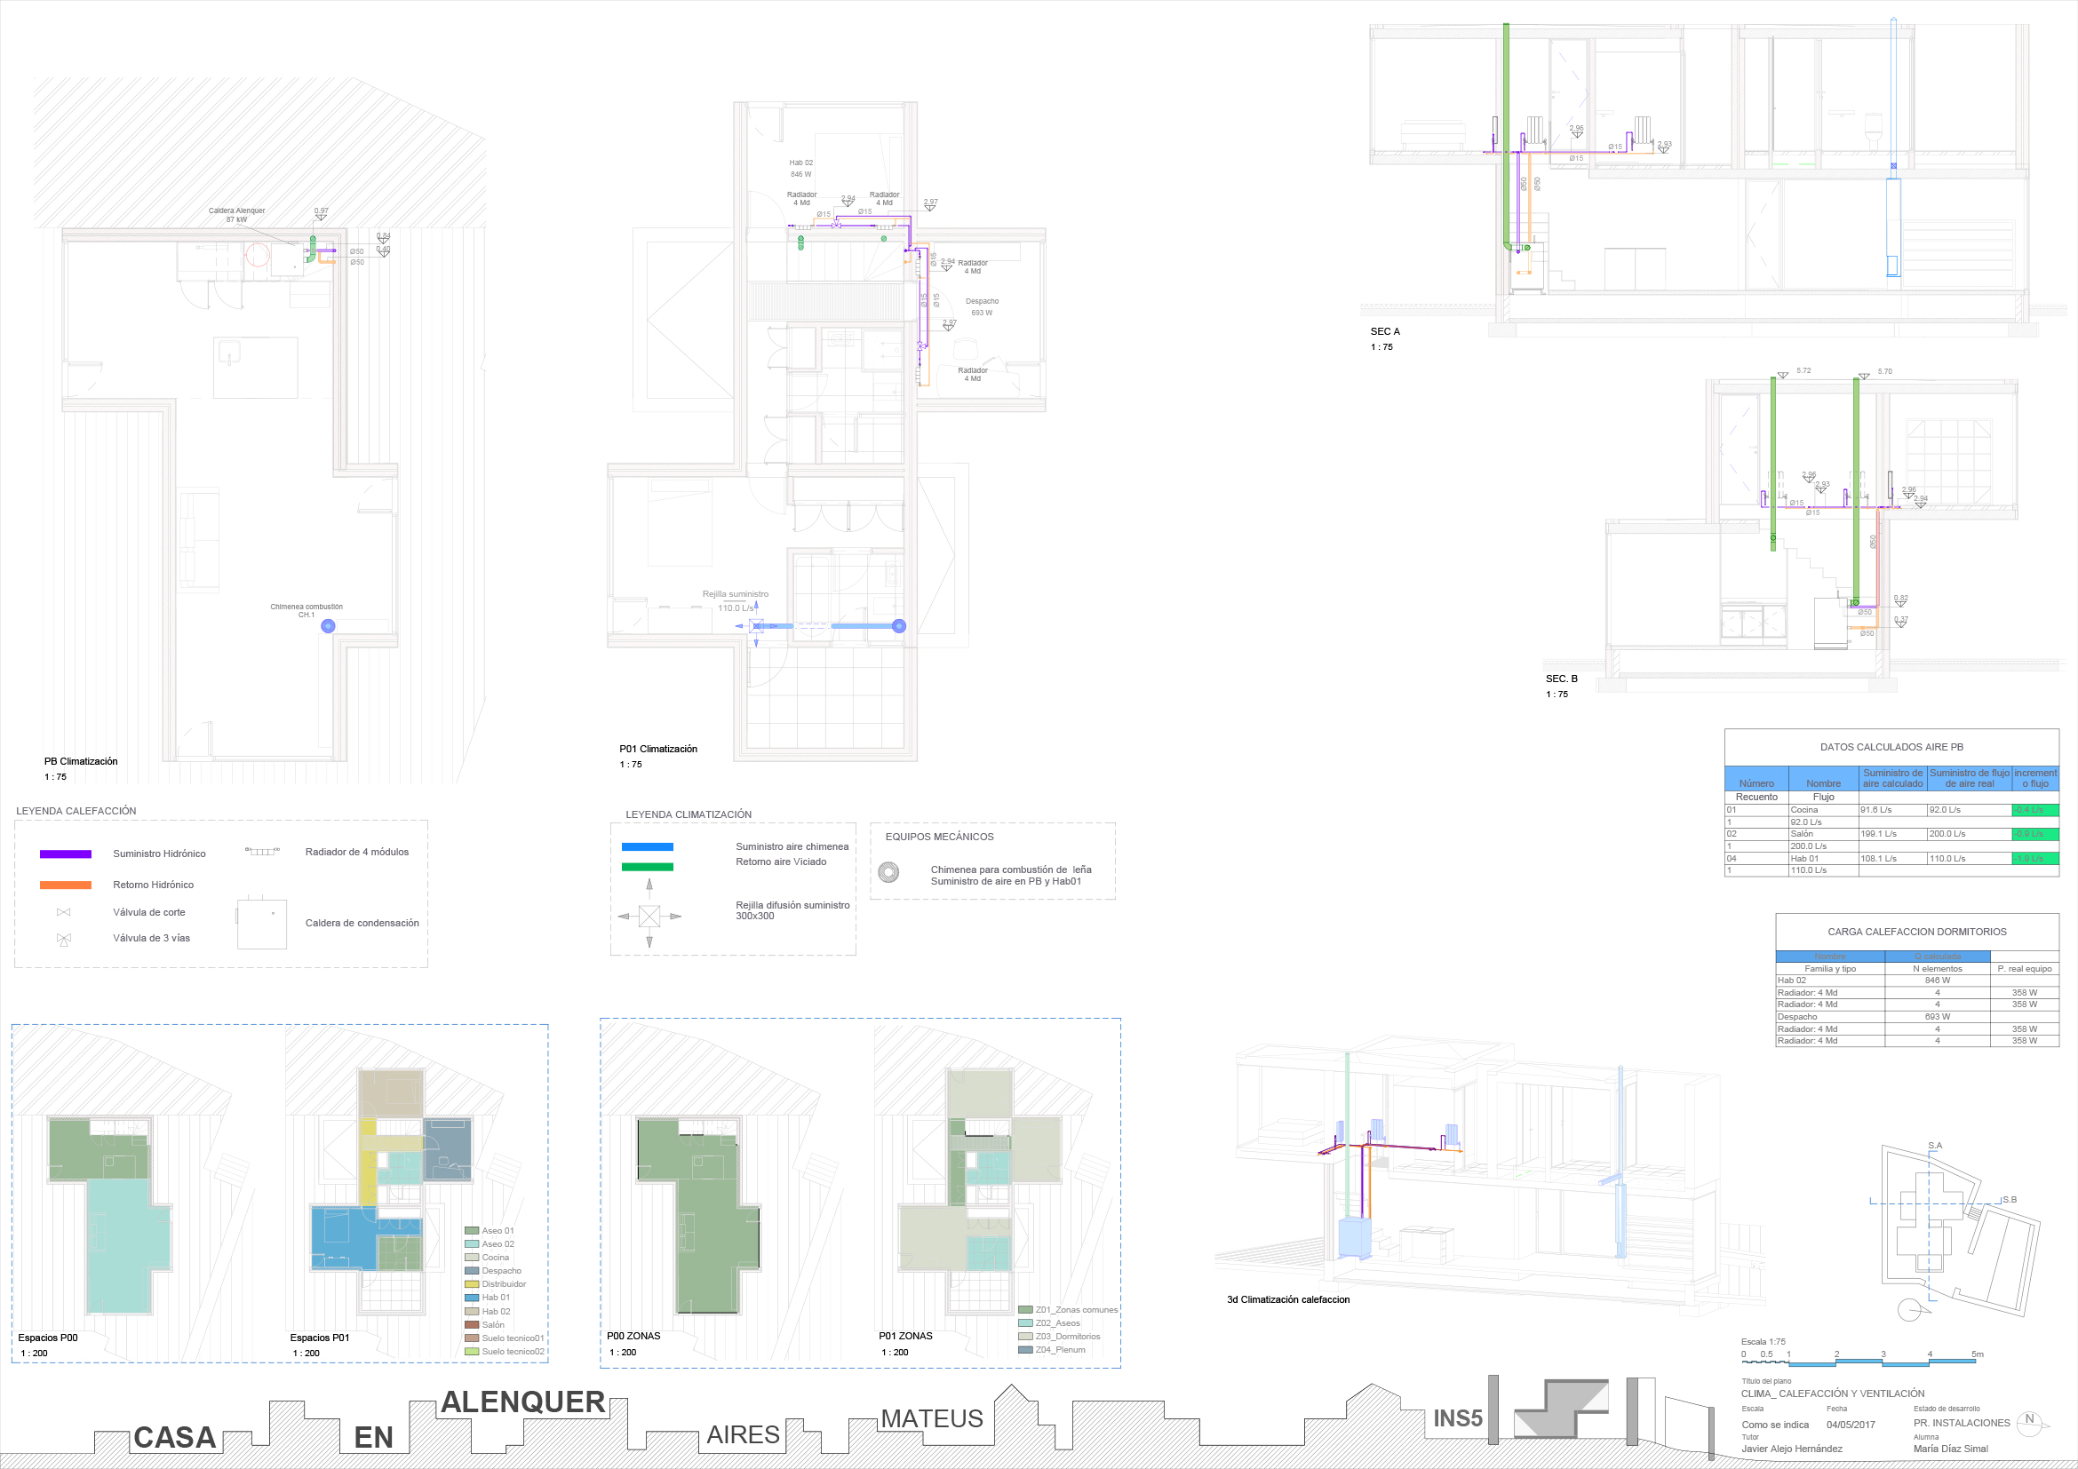This screenshot has height=1469, width=2078.
Task: Click the Hab 01 legend color swatch
Action: point(472,1297)
